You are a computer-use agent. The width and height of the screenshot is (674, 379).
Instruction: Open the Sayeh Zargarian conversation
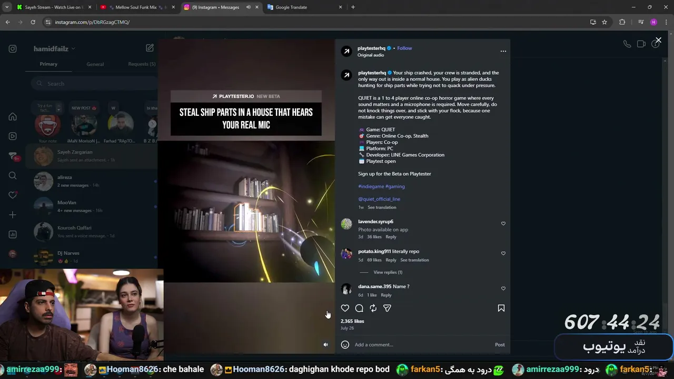coord(92,156)
